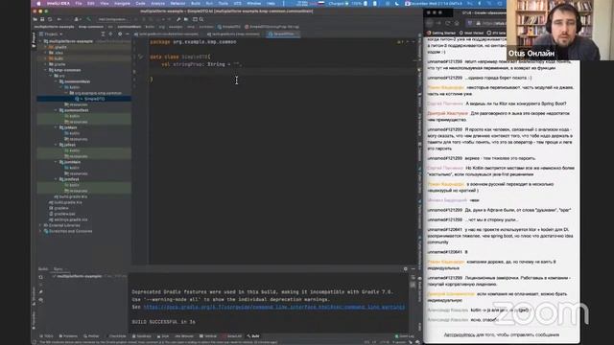614x345 pixels.
Task: Click the Synchronize refresh toolbar icon
Action: click(50, 19)
